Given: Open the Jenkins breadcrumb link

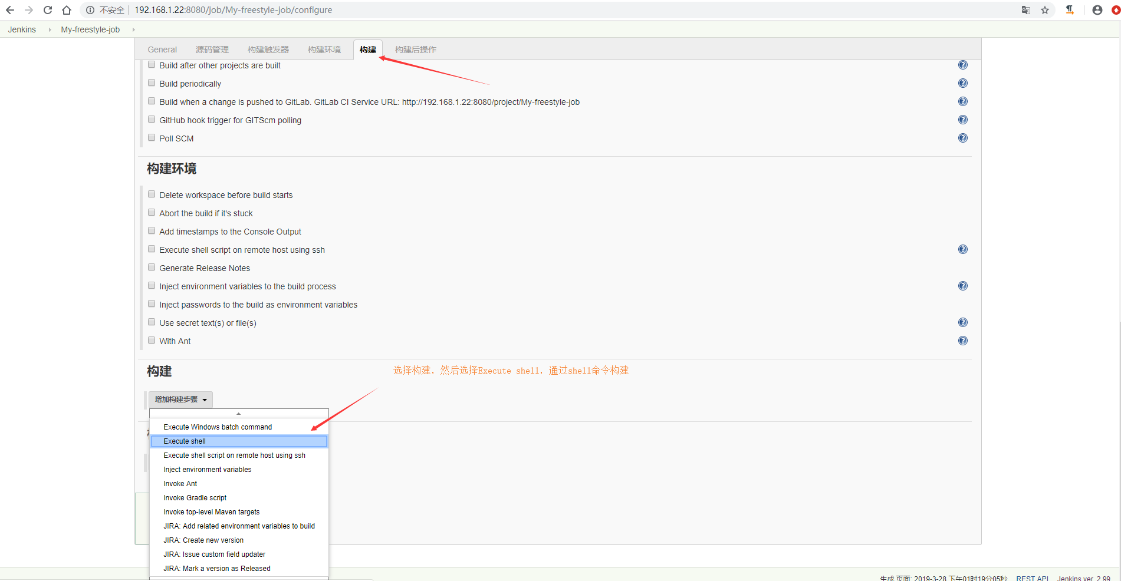Looking at the screenshot, I should click(x=22, y=29).
